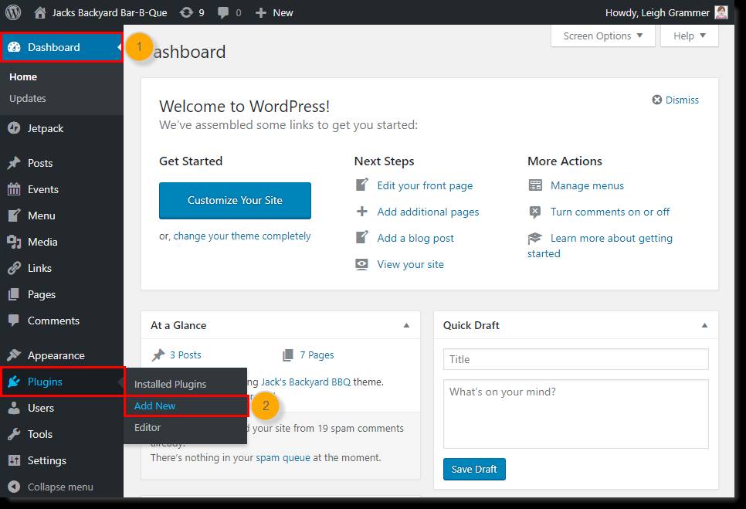Click the New label in admin bar
Screen dimensions: 746x509
click(283, 13)
